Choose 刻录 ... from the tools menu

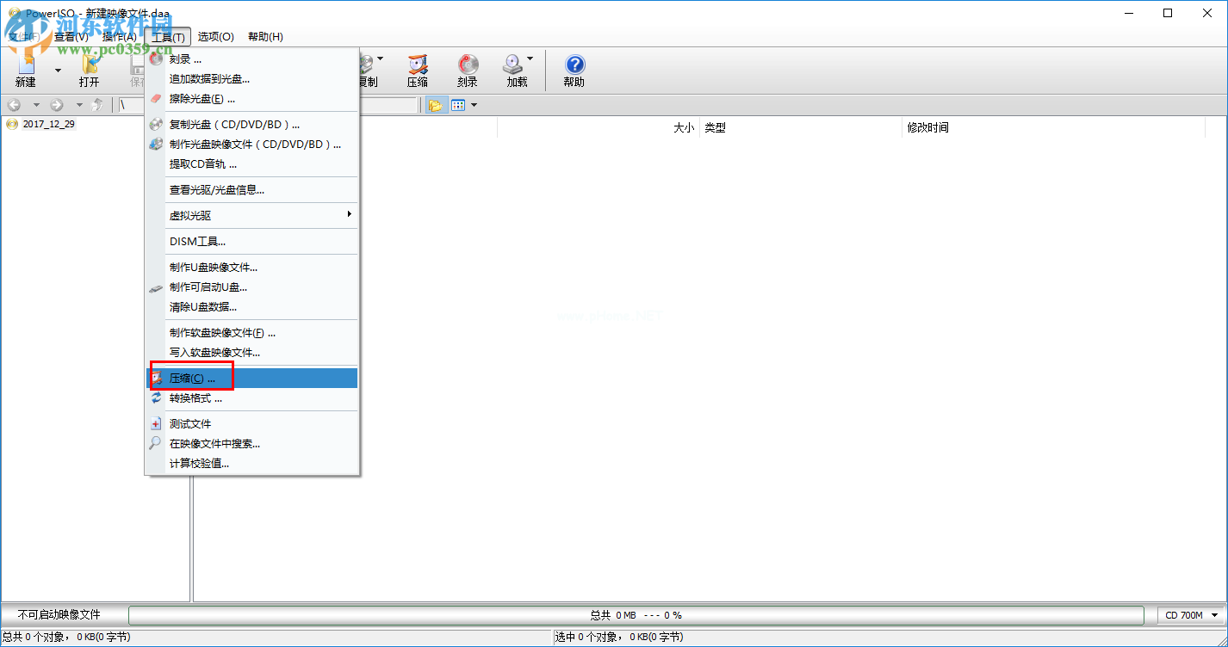[x=251, y=59]
